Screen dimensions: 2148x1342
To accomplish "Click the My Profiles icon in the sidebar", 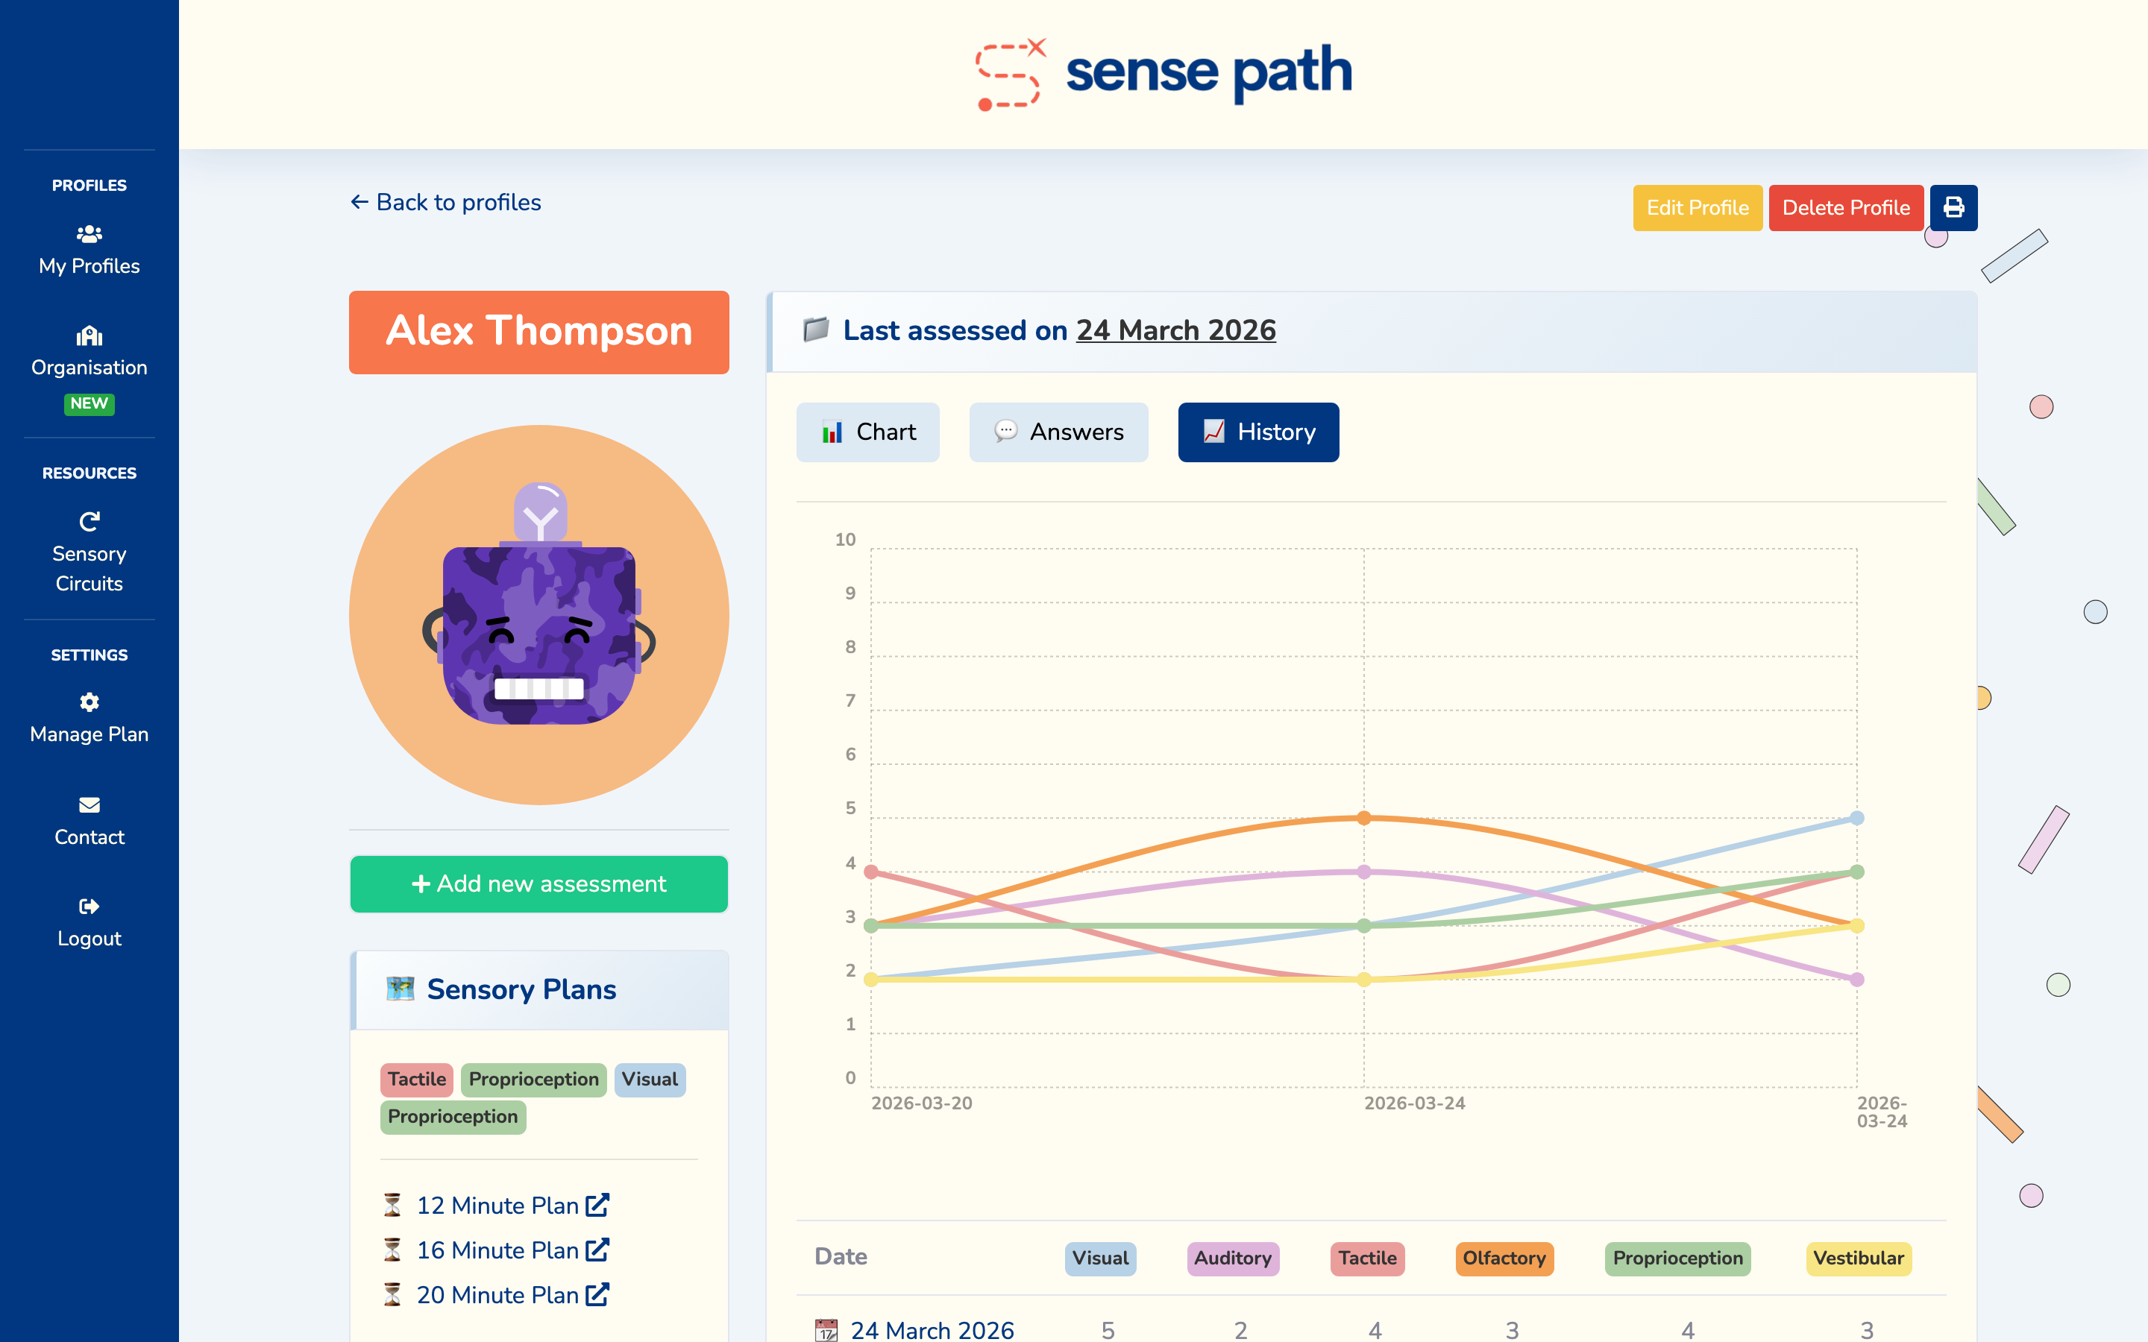I will coord(89,233).
